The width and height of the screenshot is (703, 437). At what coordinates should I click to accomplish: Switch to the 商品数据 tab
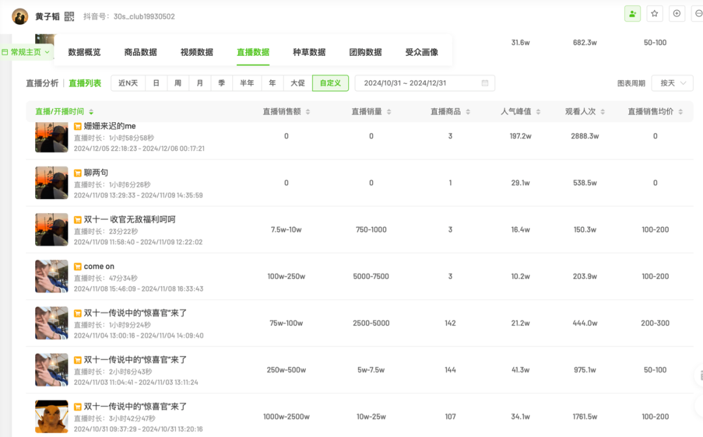point(141,52)
